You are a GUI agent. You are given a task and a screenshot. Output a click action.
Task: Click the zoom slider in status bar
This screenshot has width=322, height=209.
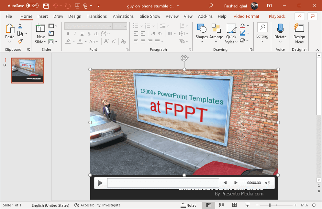270,205
